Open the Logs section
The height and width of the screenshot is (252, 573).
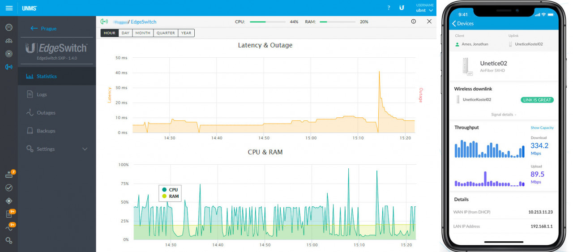tap(57, 94)
